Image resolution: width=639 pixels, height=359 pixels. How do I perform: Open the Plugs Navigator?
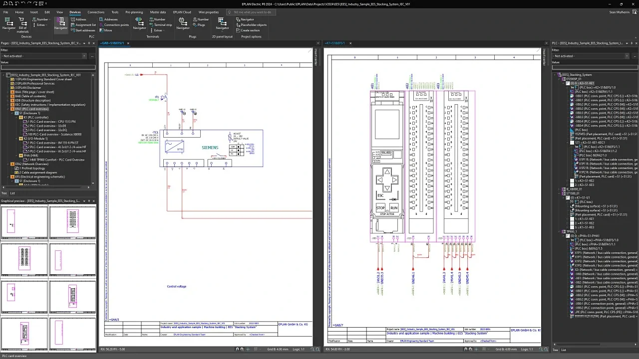(x=183, y=23)
